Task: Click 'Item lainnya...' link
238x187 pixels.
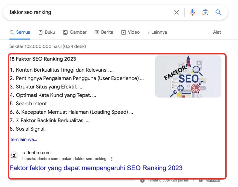Action: click(23, 139)
